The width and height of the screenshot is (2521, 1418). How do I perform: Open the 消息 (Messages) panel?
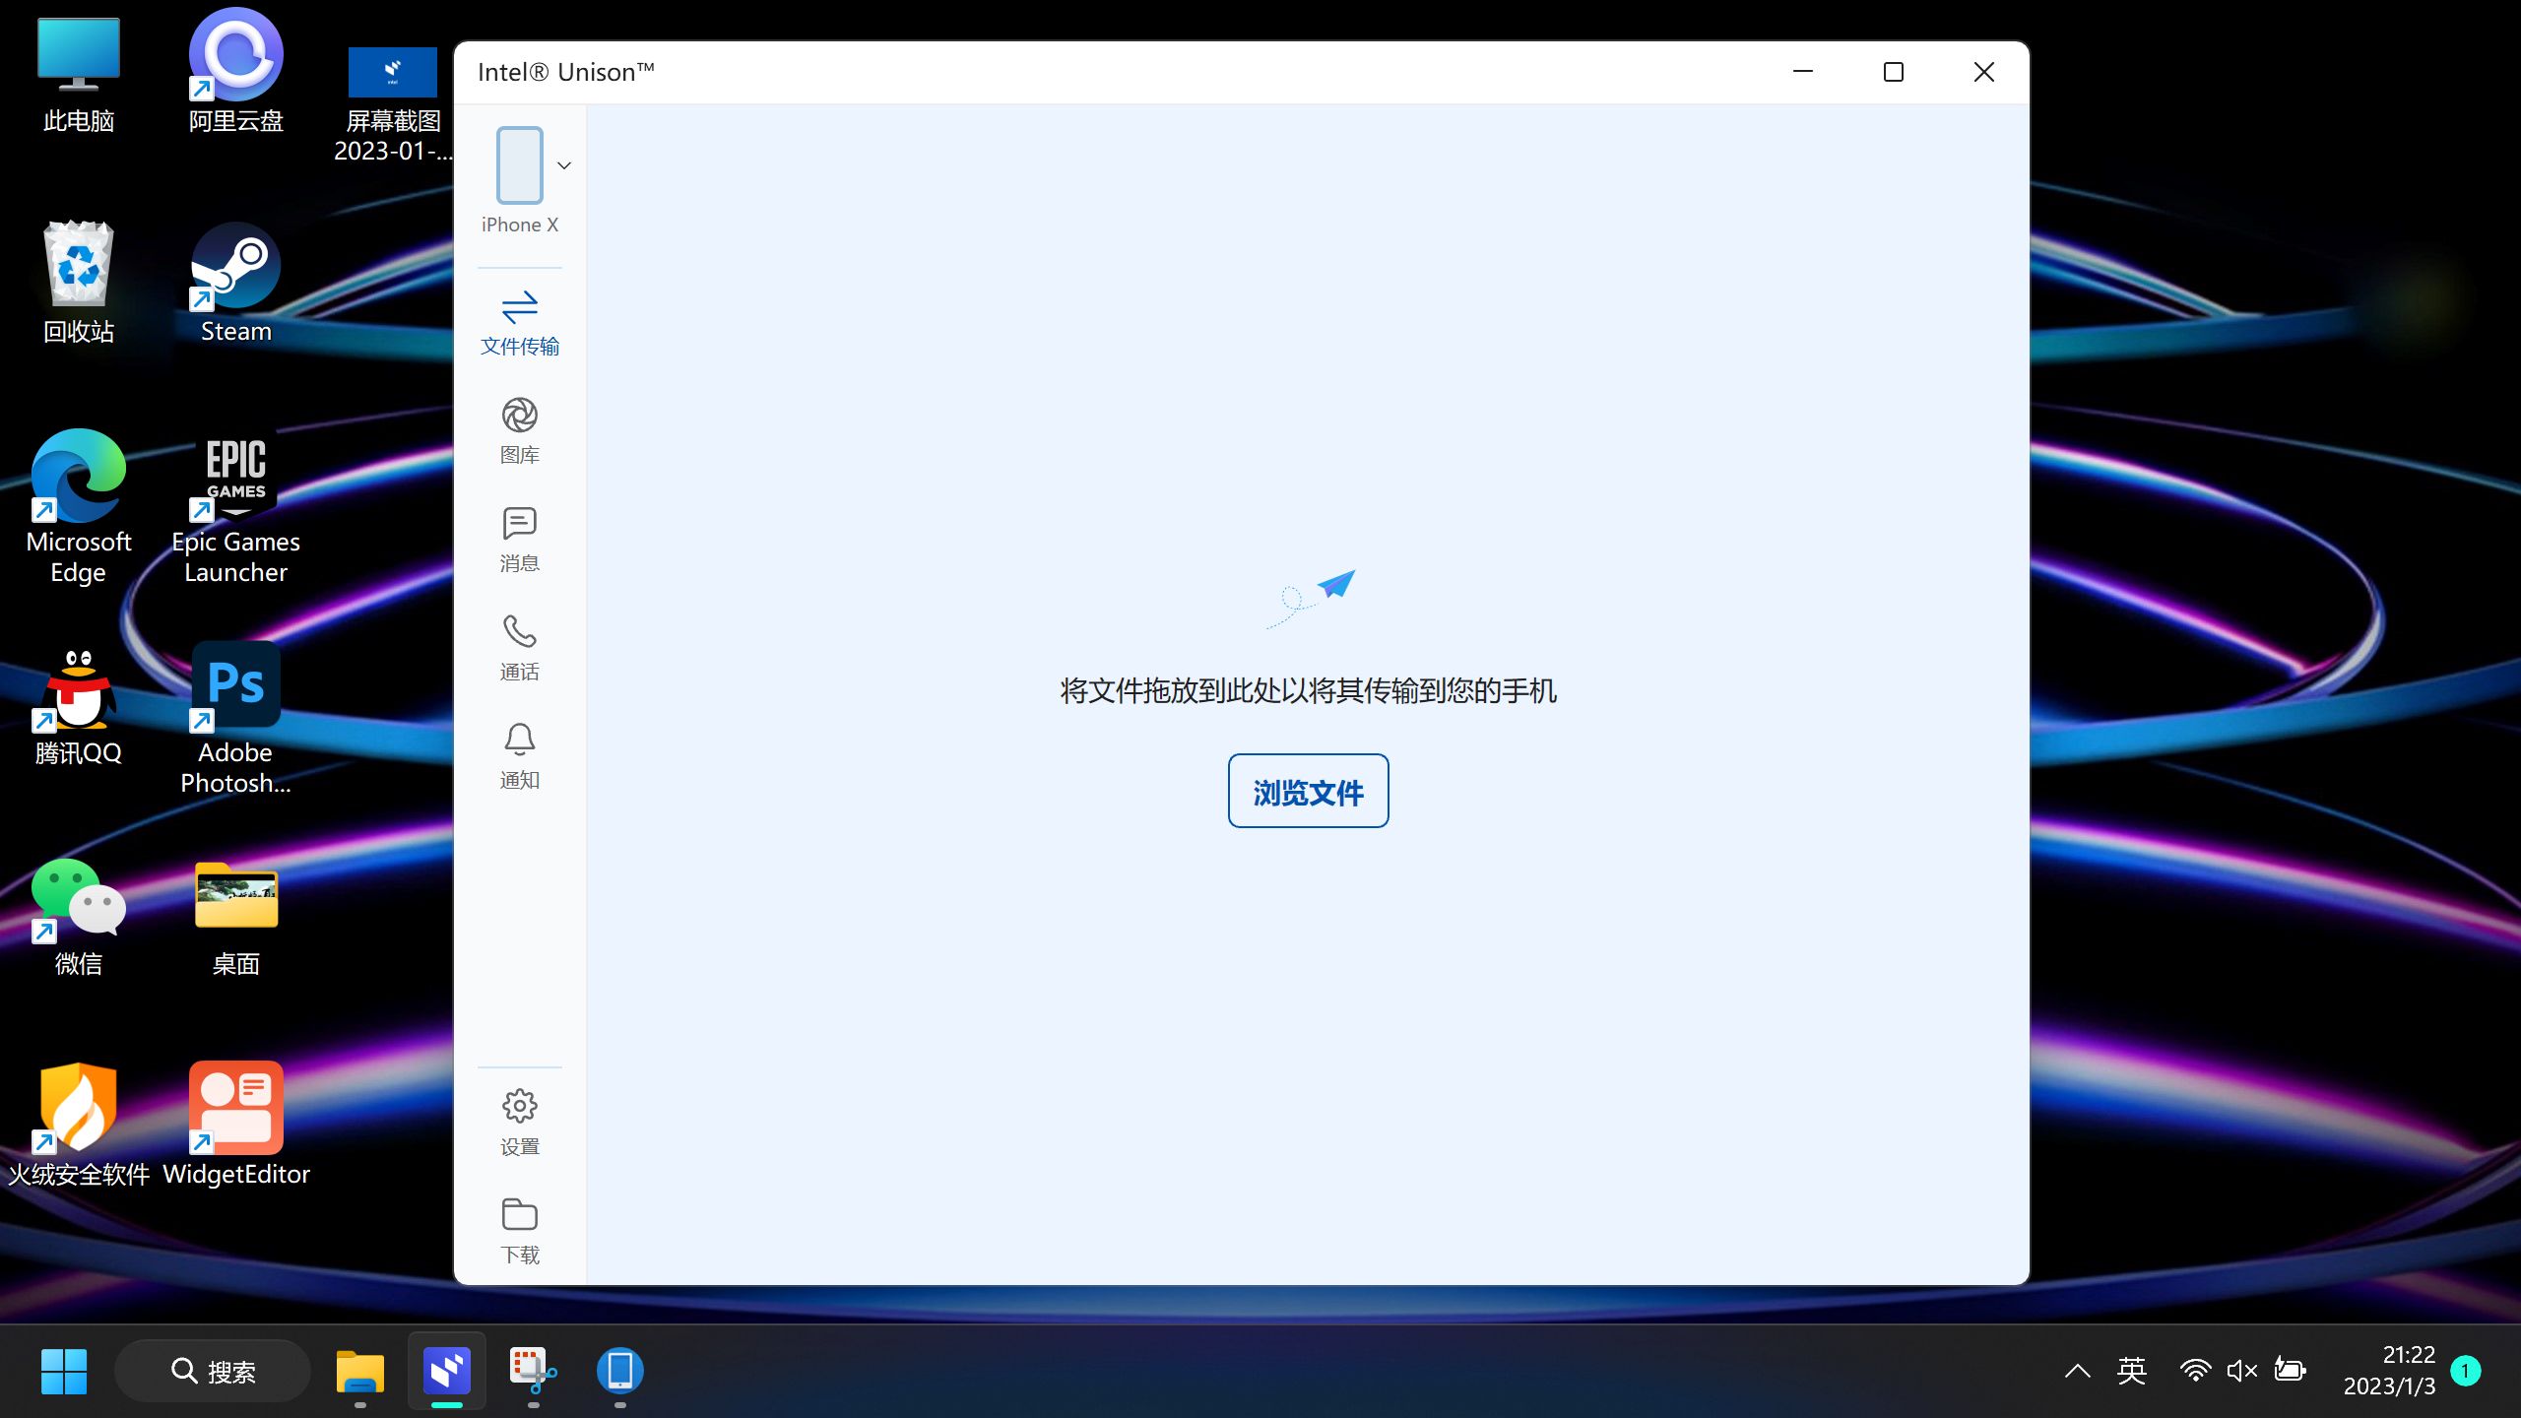(x=518, y=537)
